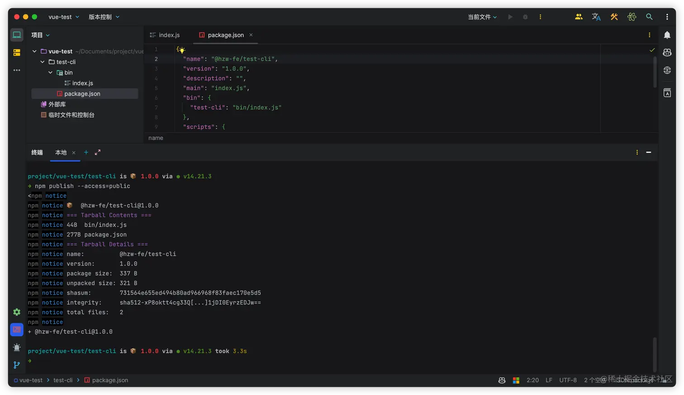
Task: Click the name JSON breadcrumb
Action: (156, 138)
